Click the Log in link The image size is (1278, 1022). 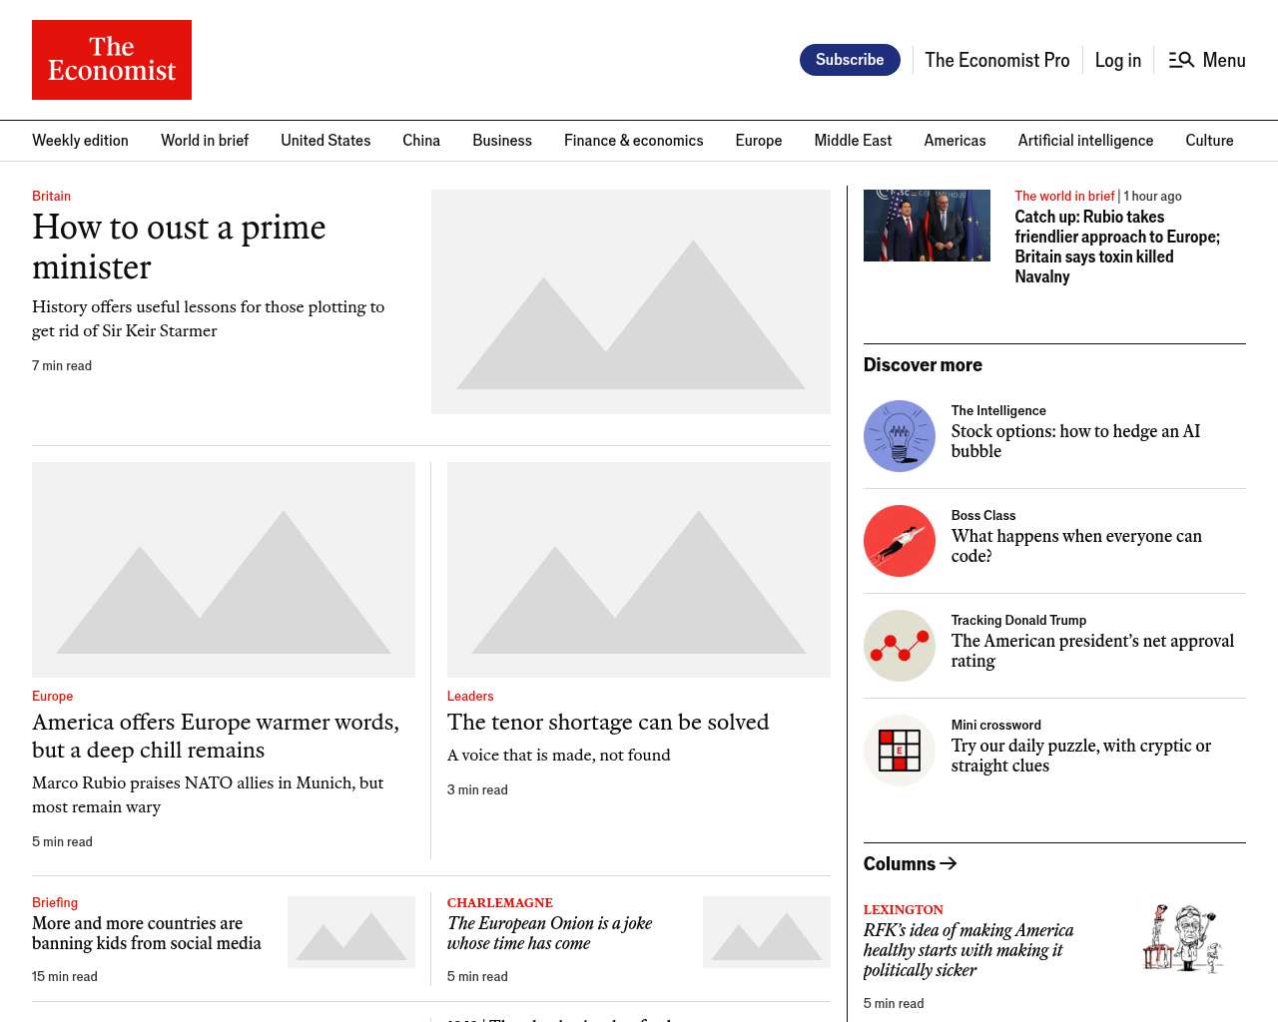tap(1117, 60)
